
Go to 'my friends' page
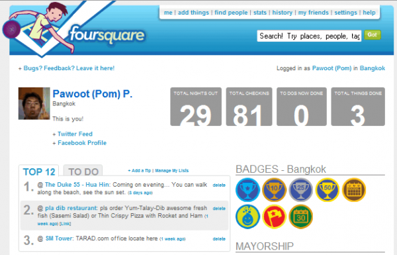point(313,13)
